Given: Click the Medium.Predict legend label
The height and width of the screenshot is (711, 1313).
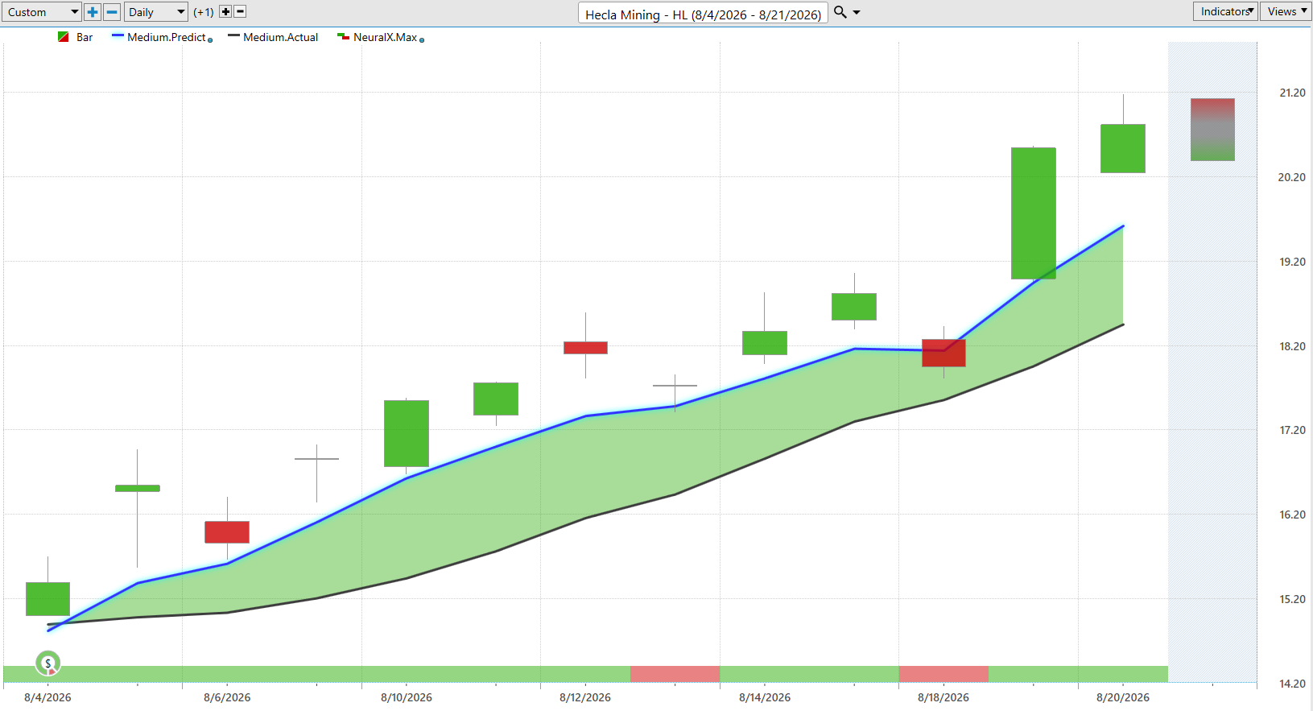Looking at the screenshot, I should 167,37.
